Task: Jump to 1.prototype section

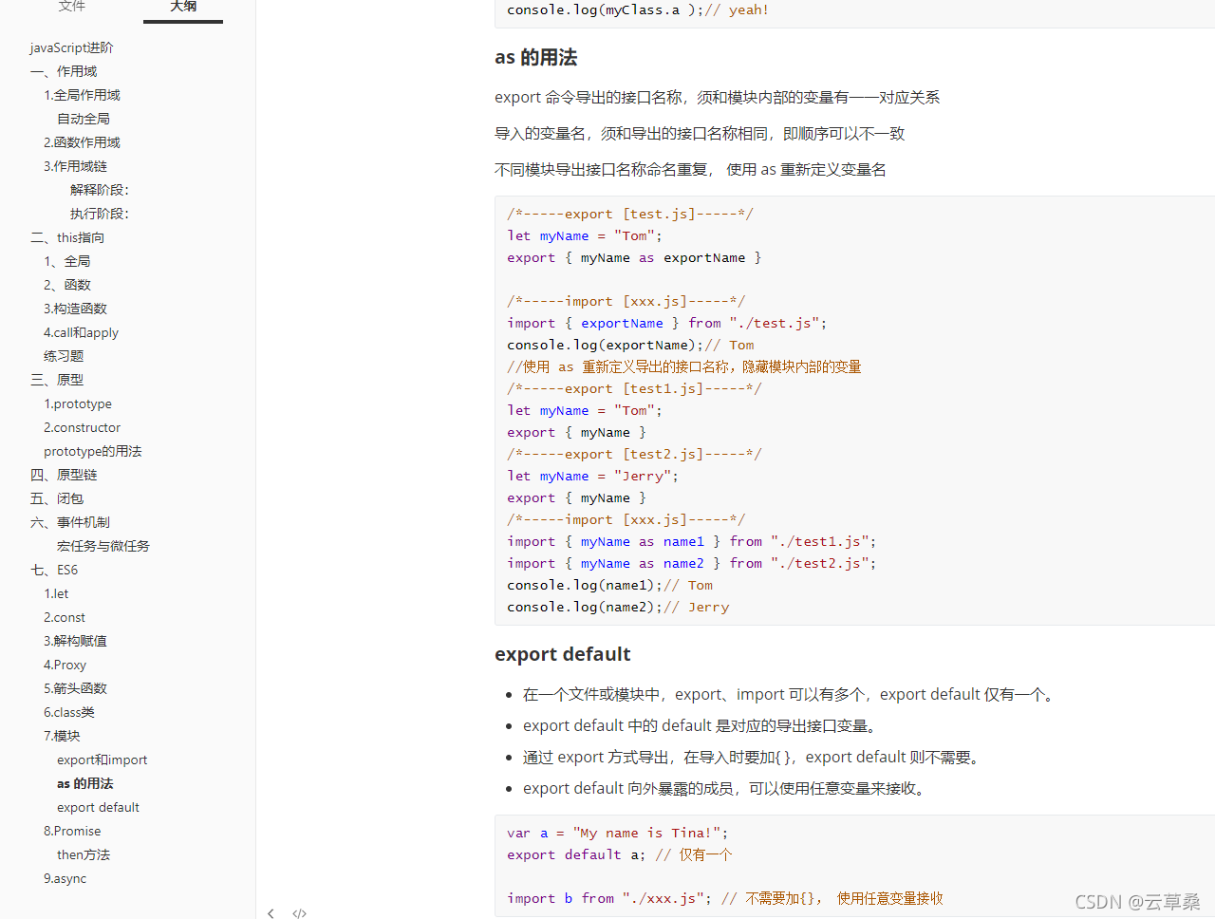Action: 78,403
